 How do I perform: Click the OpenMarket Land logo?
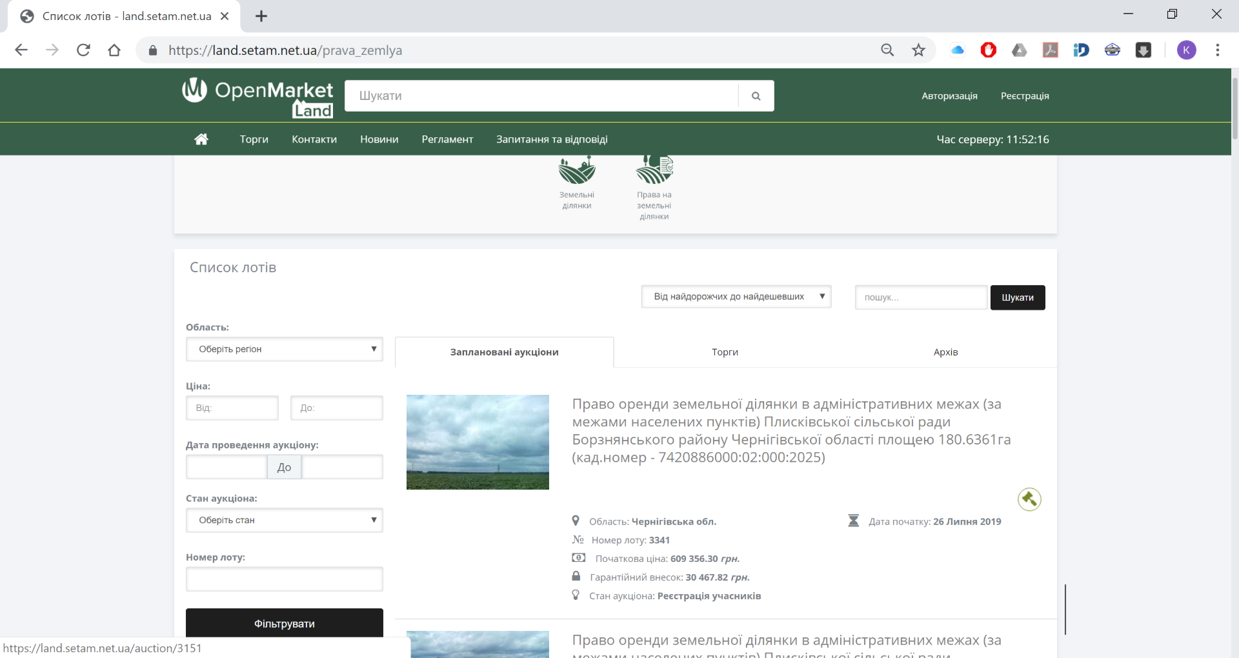(258, 97)
